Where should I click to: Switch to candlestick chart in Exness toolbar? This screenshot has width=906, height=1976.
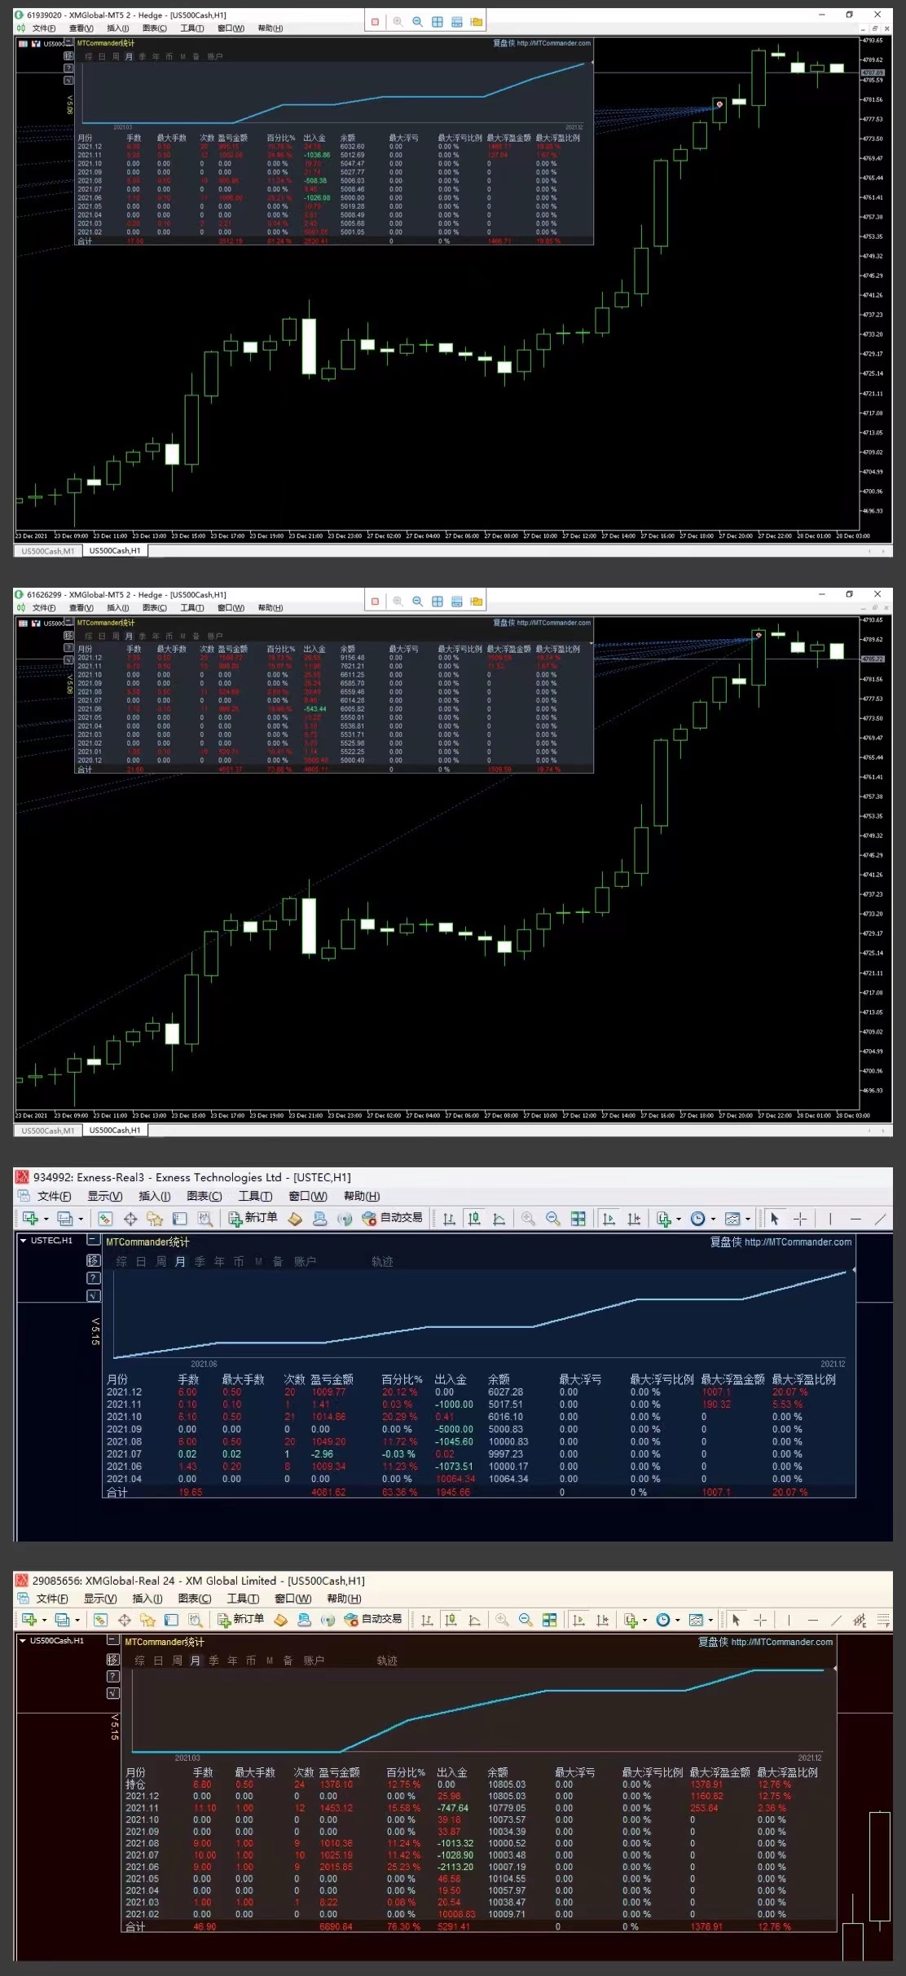click(473, 1219)
